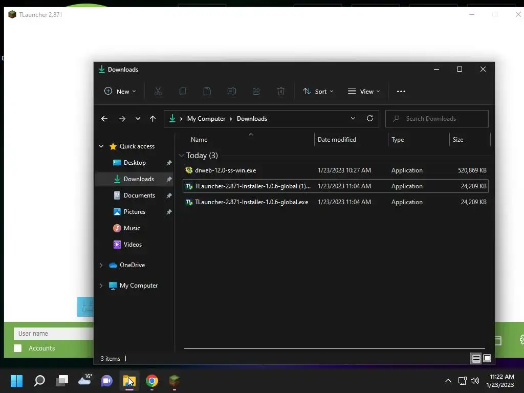The height and width of the screenshot is (393, 524).
Task: Click the TLauncher Minecraft block taskbar icon
Action: [174, 381]
